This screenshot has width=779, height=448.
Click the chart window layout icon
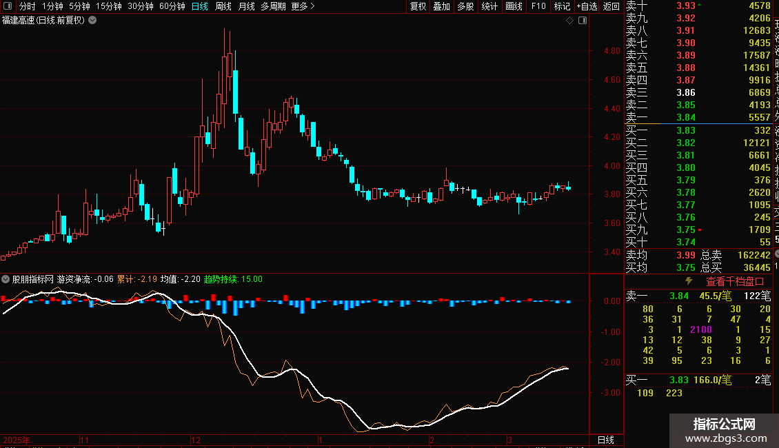pyautogui.click(x=583, y=21)
